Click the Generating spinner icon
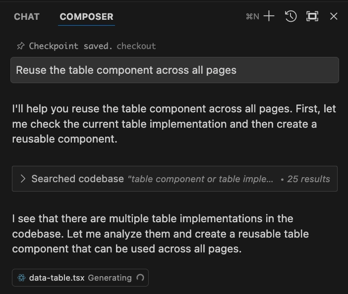Image resolution: width=348 pixels, height=294 pixels. (140, 277)
